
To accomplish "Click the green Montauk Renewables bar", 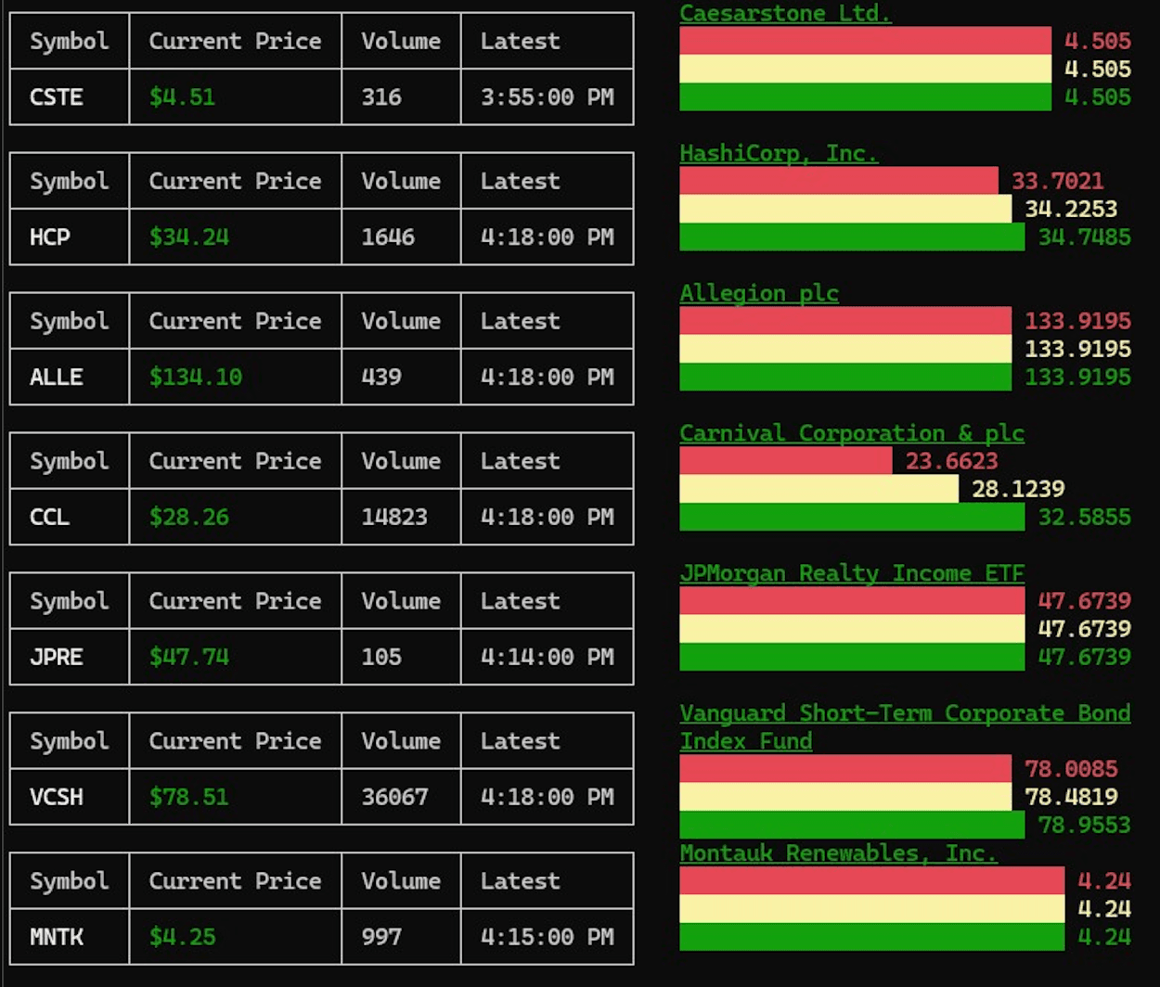I will tap(871, 937).
